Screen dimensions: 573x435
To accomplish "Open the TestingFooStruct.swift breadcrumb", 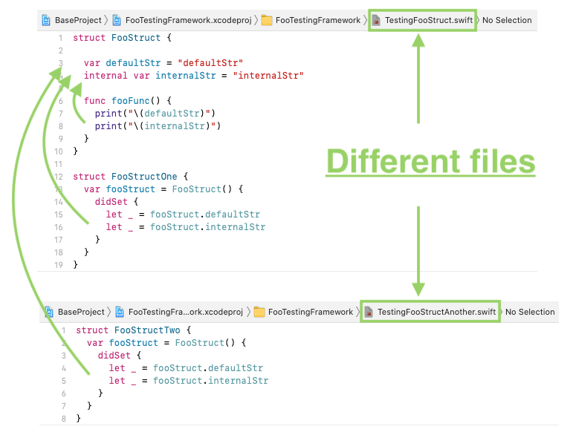I will [x=429, y=20].
